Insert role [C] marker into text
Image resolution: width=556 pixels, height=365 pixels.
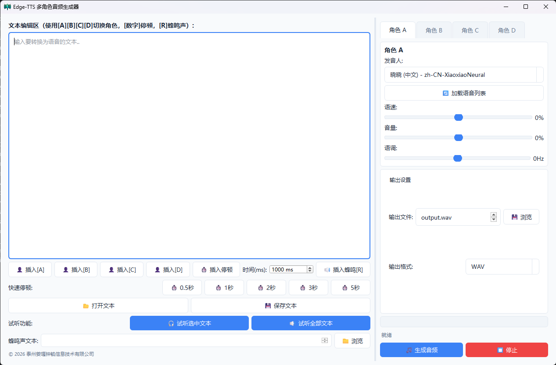122,270
